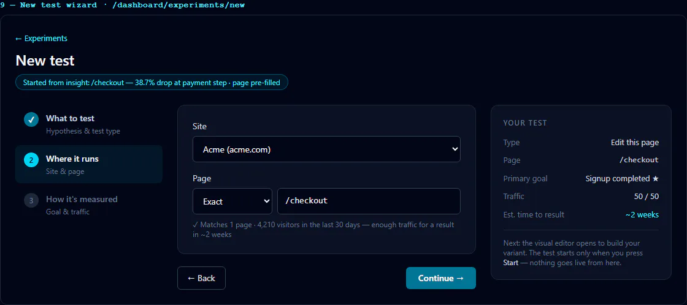Viewport: 687px width, 305px height.
Task: Open the Site dropdown showing Acme (acme.com)
Action: [x=326, y=149]
